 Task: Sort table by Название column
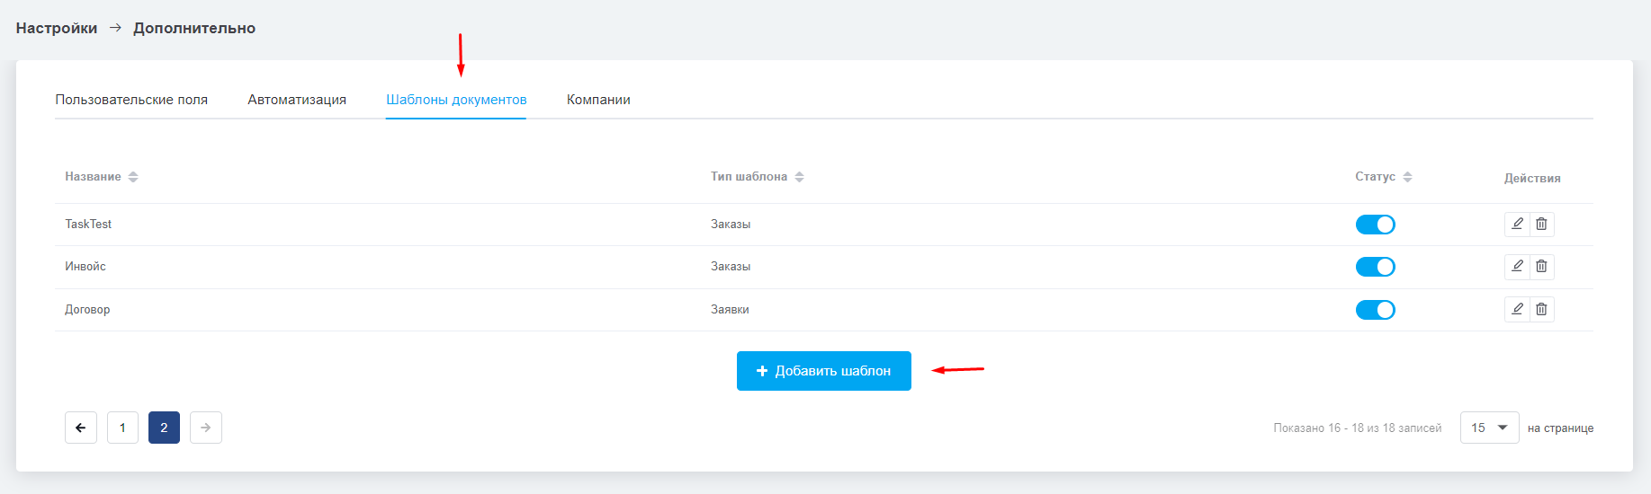click(x=101, y=177)
